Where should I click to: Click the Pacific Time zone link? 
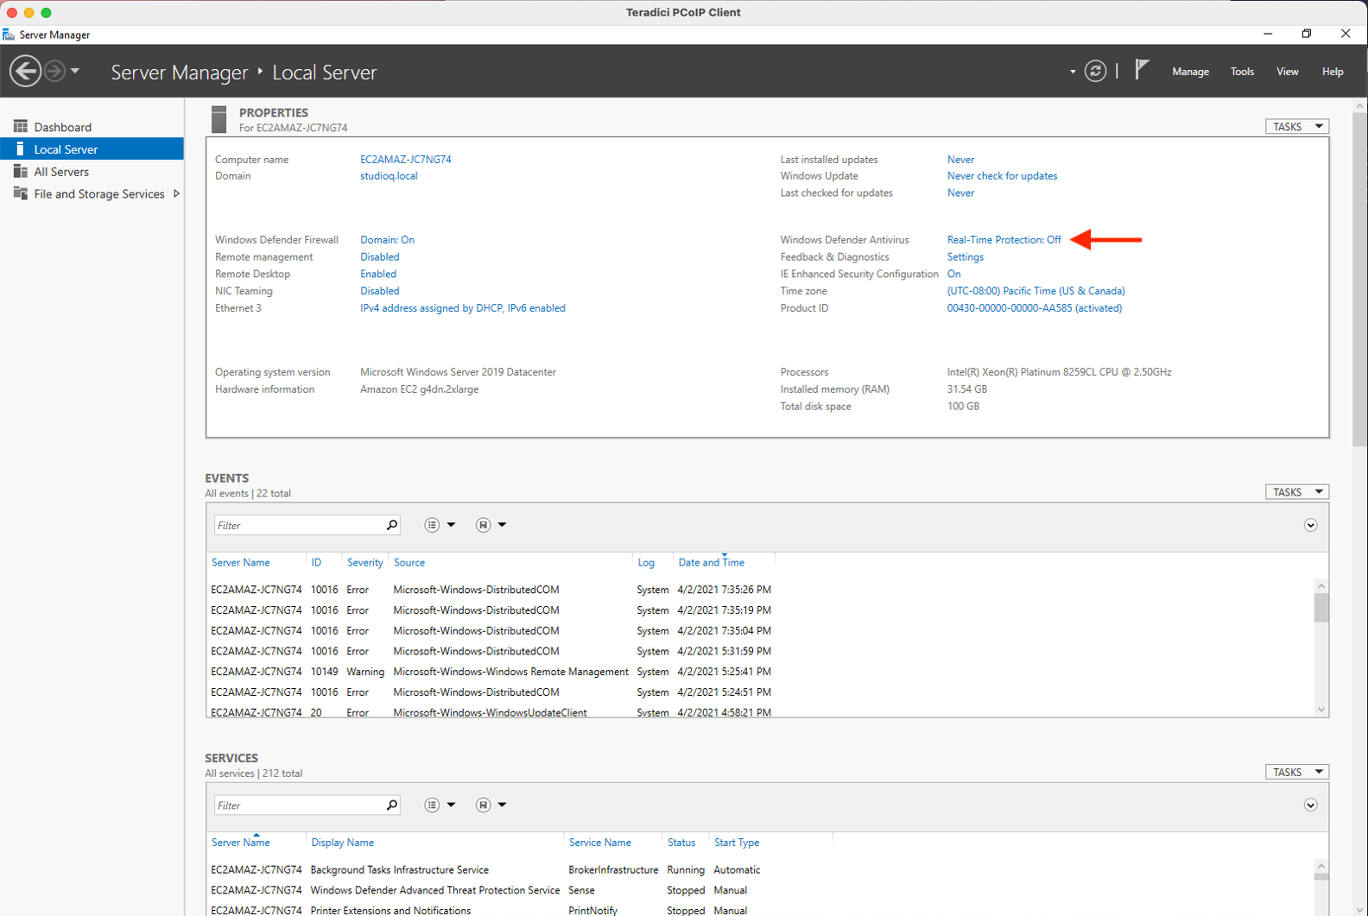(1035, 291)
